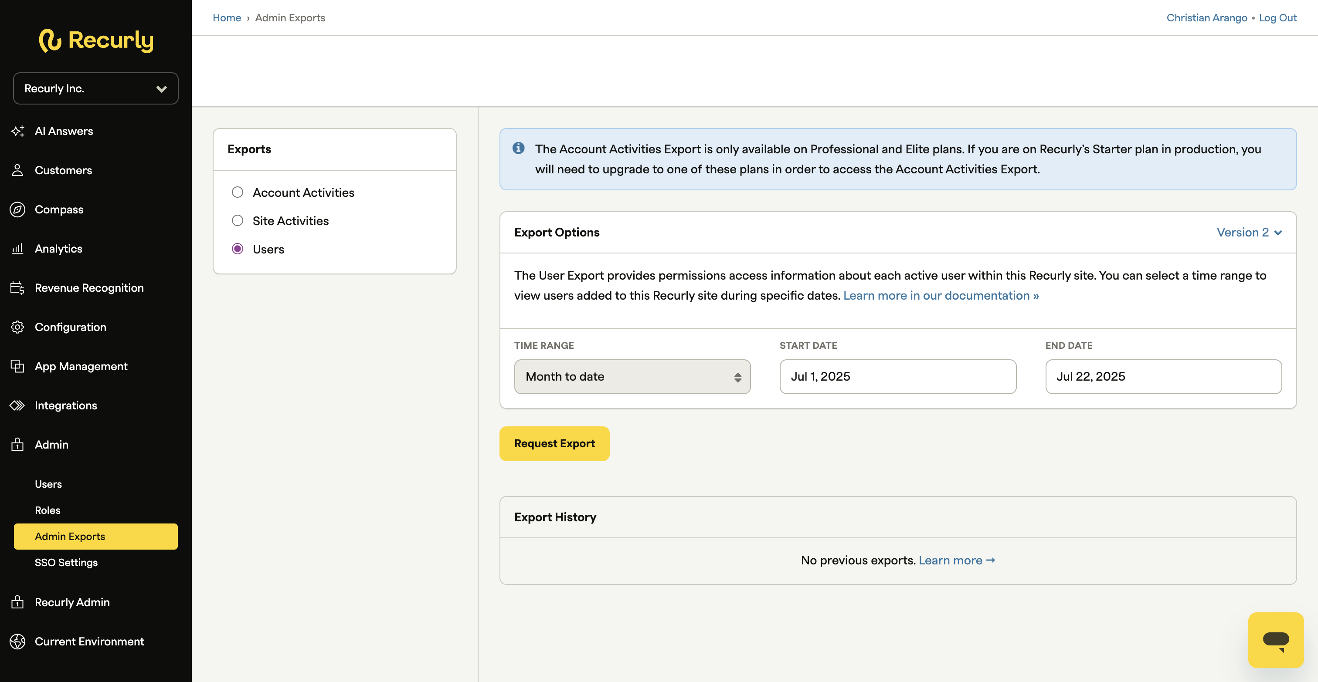The height and width of the screenshot is (682, 1318).
Task: Click the Integrations arrows icon
Action: 17,405
